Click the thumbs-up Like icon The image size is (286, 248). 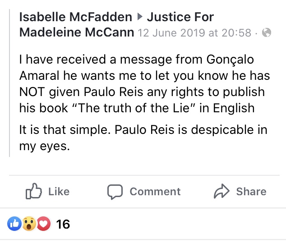pos(33,192)
